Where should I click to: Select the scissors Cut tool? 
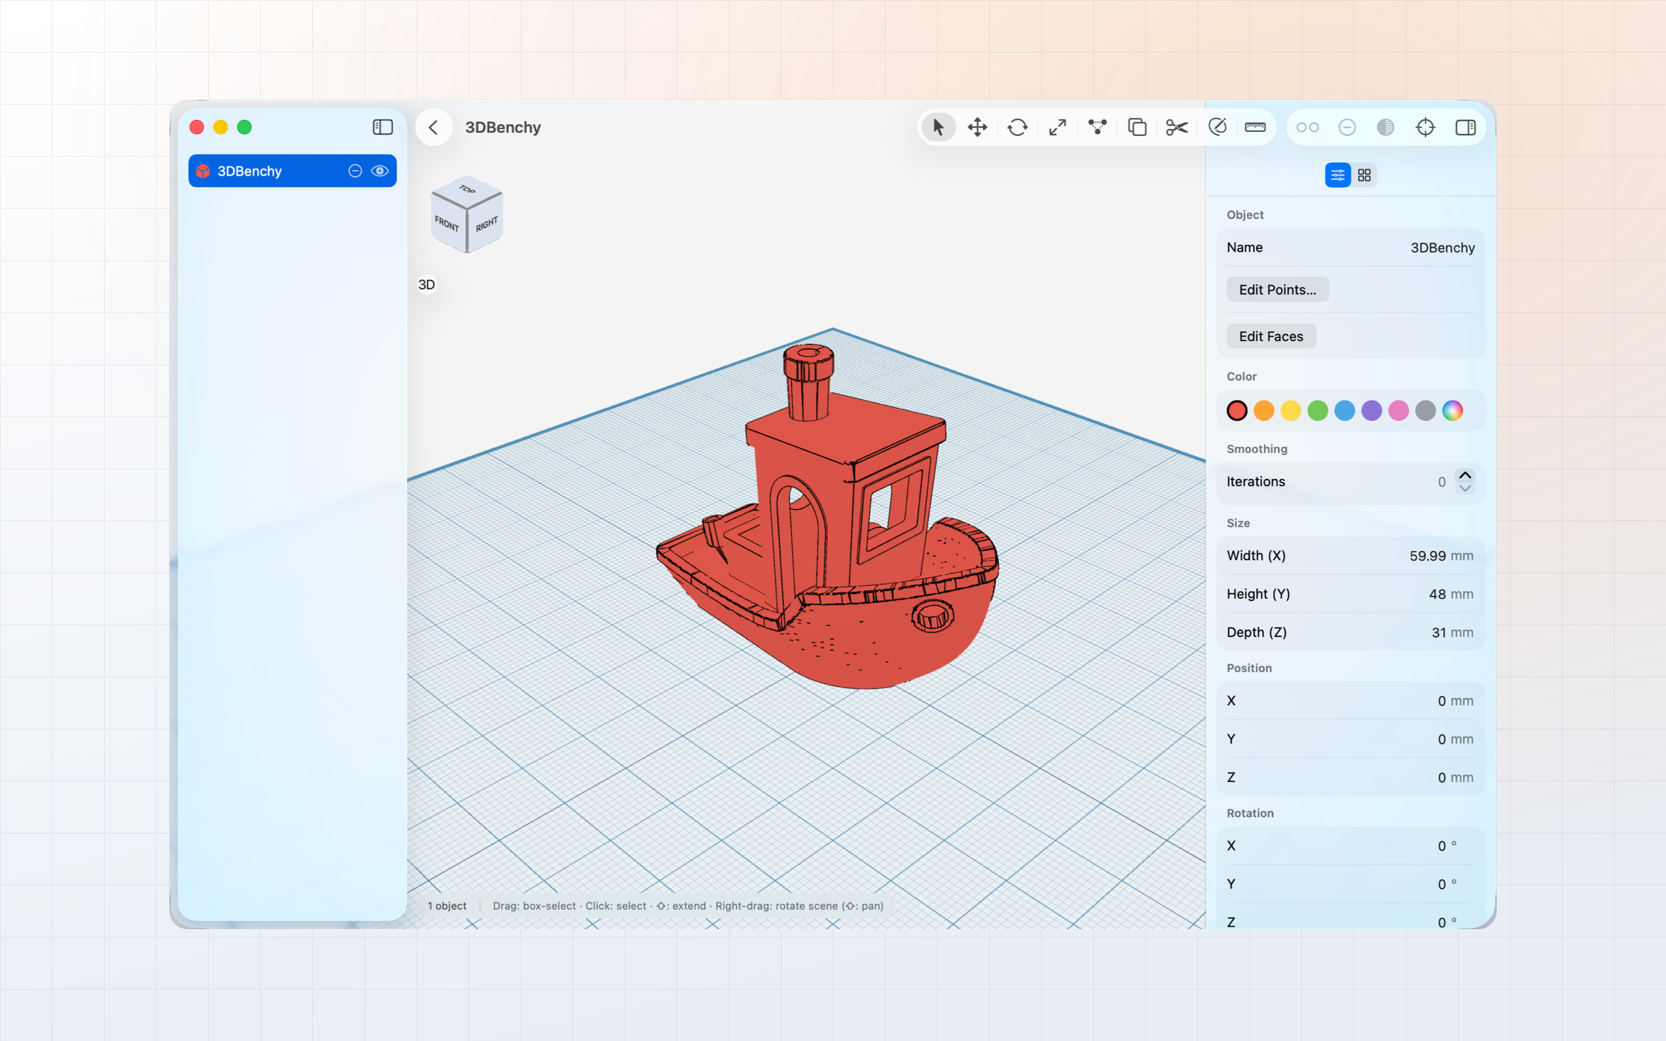tap(1177, 128)
